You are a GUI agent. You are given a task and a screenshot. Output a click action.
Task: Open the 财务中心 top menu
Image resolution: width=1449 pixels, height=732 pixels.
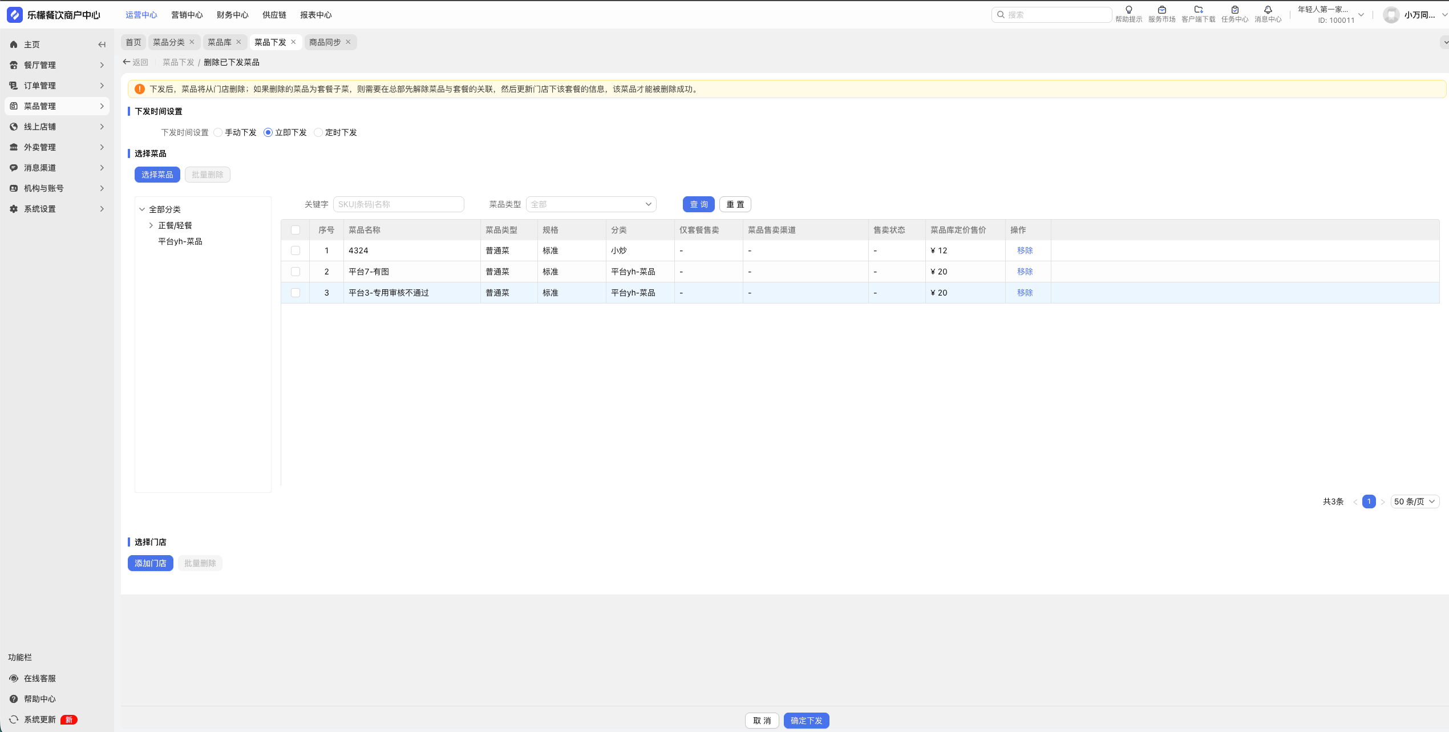(x=232, y=15)
